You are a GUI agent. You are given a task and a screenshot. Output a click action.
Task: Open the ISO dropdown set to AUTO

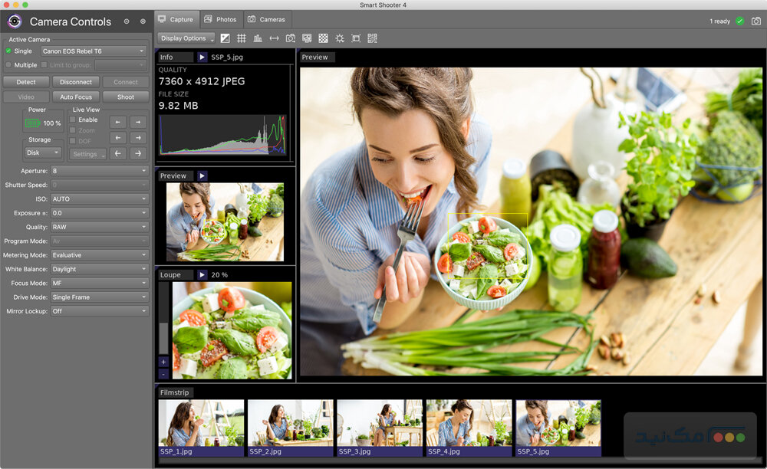click(99, 199)
